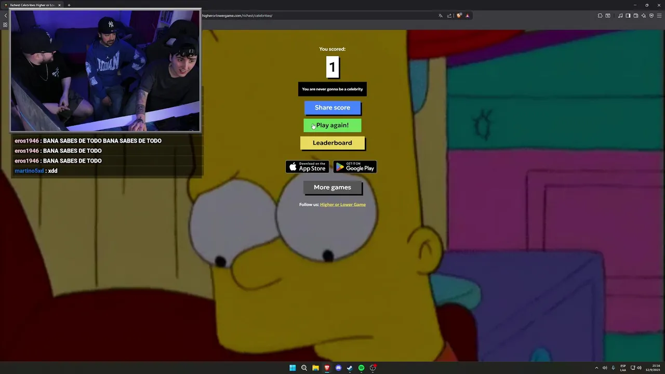Click the tray speaker icon left of microphone

click(x=605, y=368)
